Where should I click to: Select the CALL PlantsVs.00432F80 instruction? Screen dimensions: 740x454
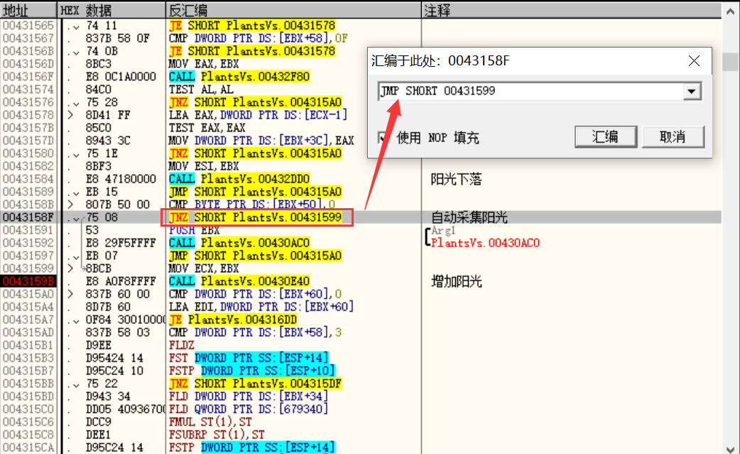239,77
